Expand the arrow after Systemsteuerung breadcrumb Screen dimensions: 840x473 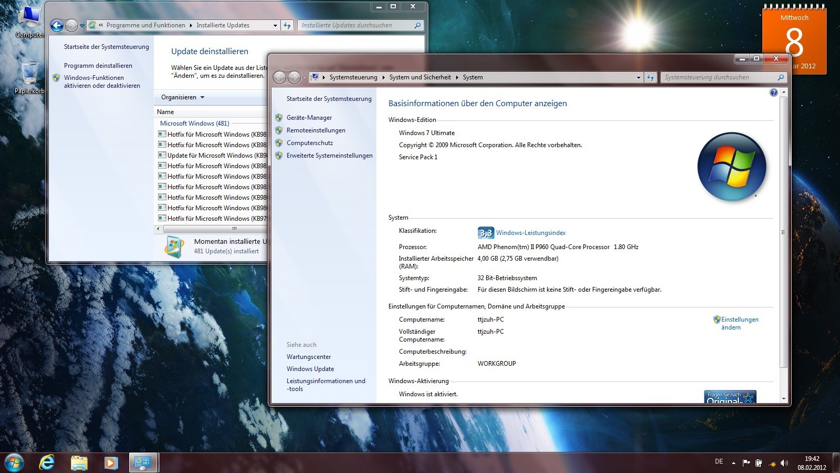383,77
